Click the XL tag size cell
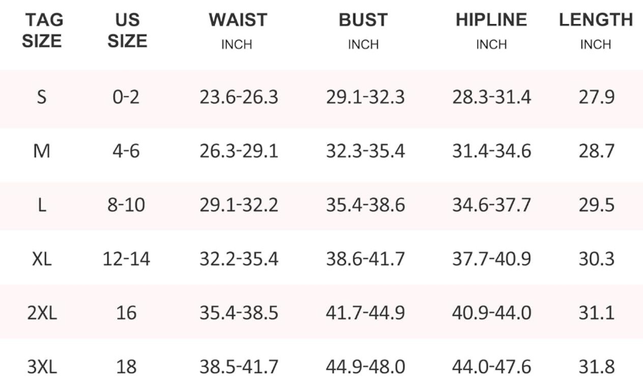The width and height of the screenshot is (643, 384). click(42, 259)
